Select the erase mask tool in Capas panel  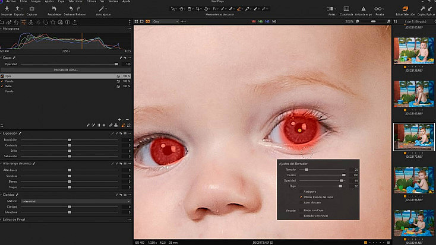(123, 125)
